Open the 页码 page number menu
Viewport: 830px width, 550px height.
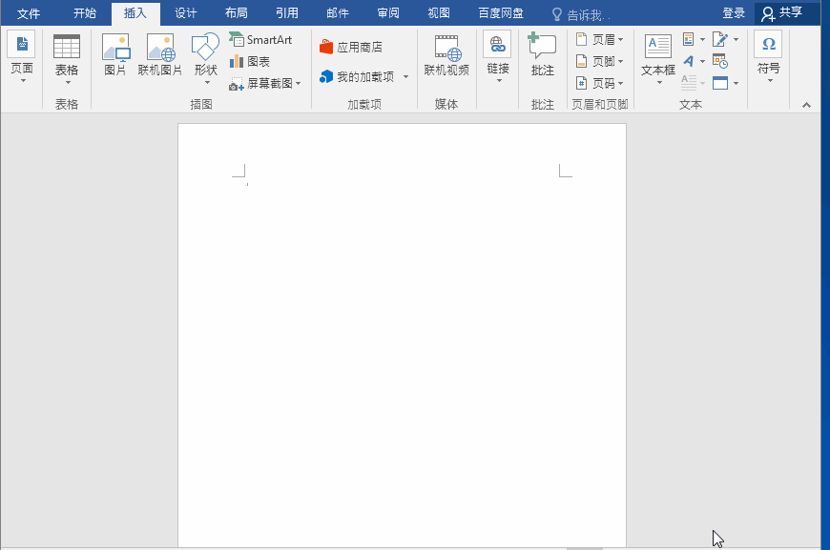coord(599,83)
